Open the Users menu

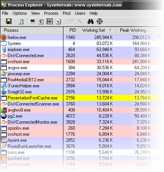coord(80,13)
